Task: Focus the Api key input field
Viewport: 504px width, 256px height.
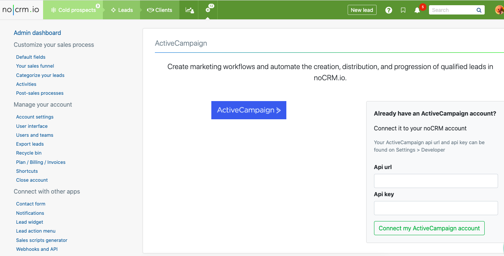Action: 436,208
